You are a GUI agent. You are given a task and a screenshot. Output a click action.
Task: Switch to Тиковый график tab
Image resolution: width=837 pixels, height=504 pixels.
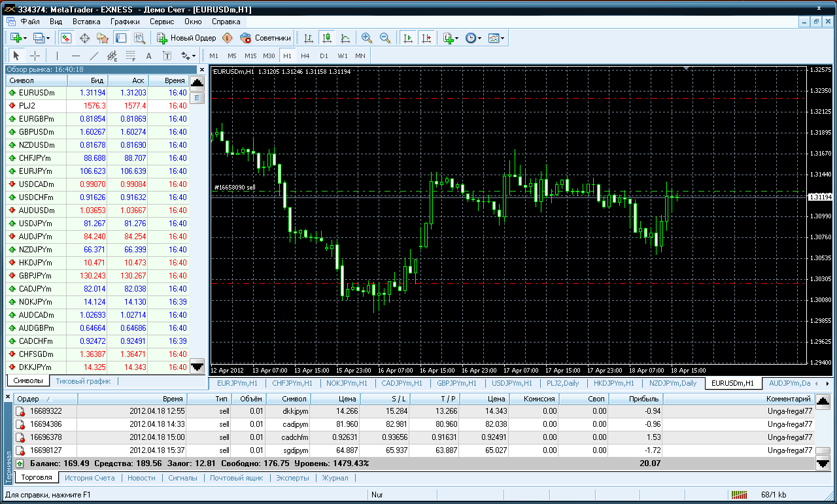click(83, 381)
